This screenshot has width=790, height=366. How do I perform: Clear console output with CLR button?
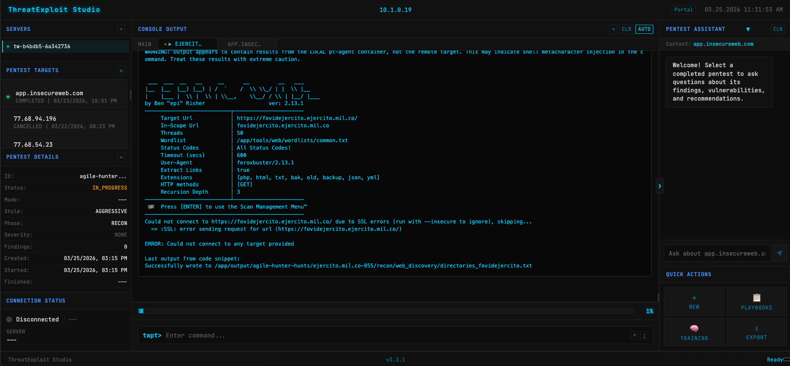pos(626,29)
